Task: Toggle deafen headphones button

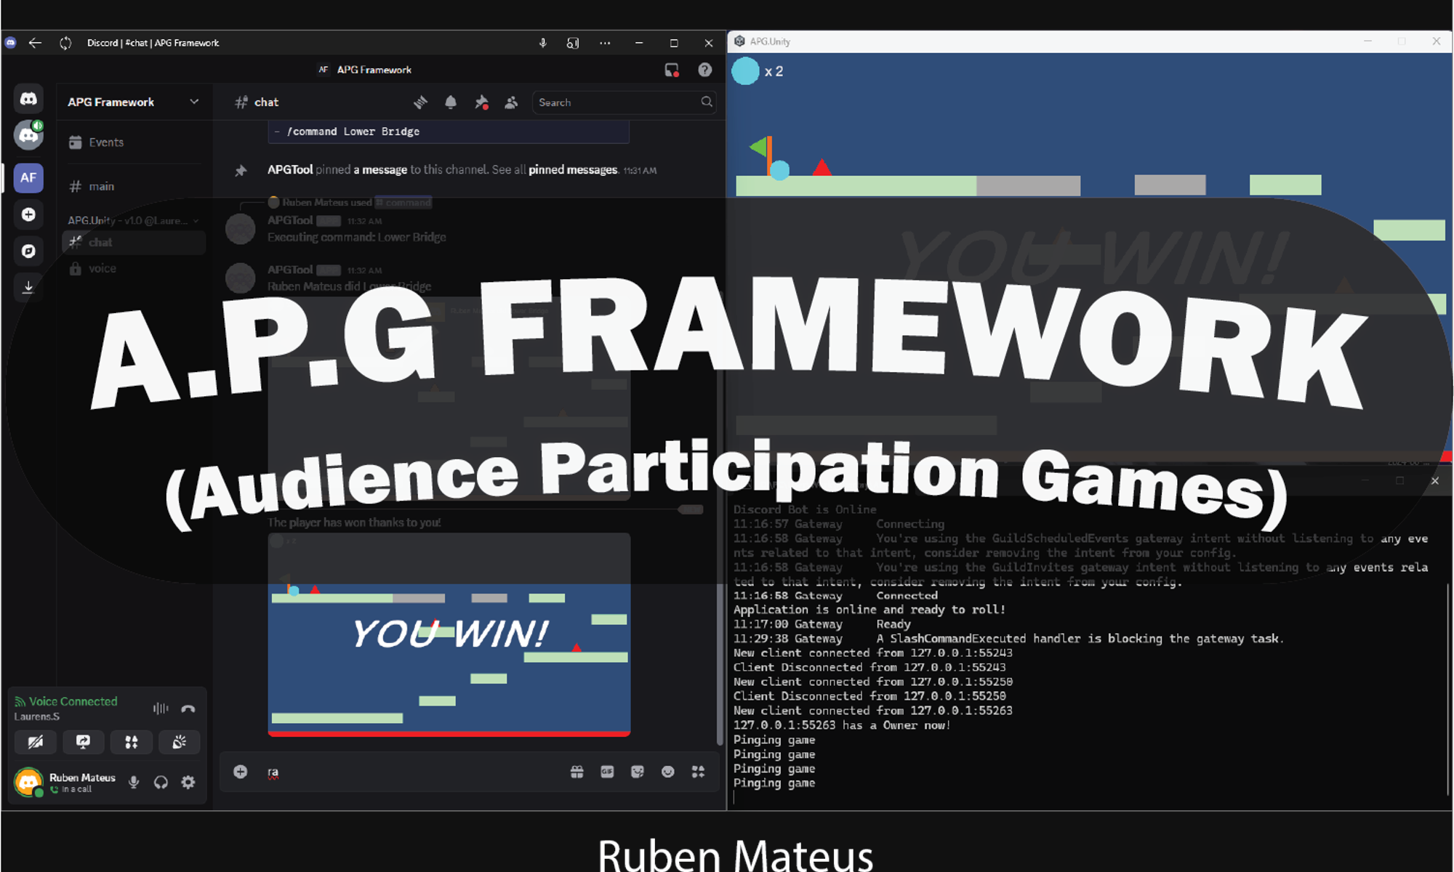Action: click(x=161, y=782)
